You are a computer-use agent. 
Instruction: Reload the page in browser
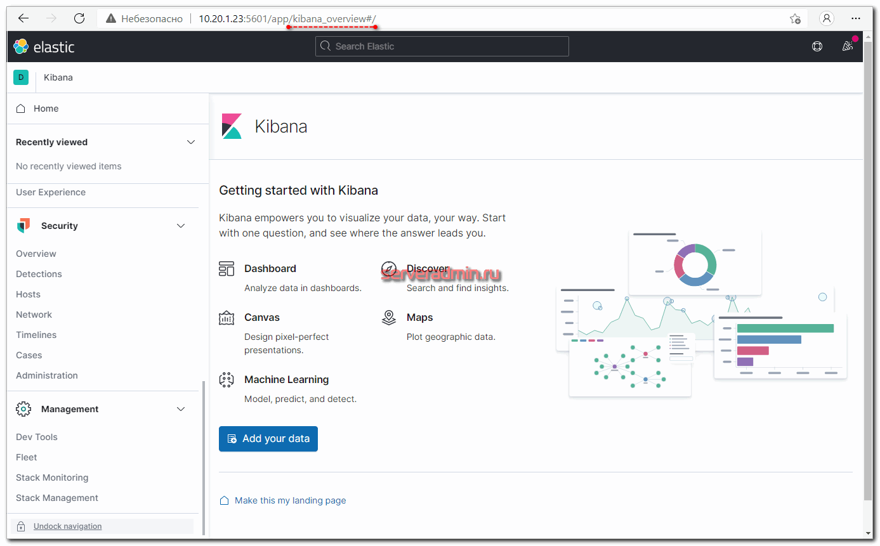(x=79, y=18)
